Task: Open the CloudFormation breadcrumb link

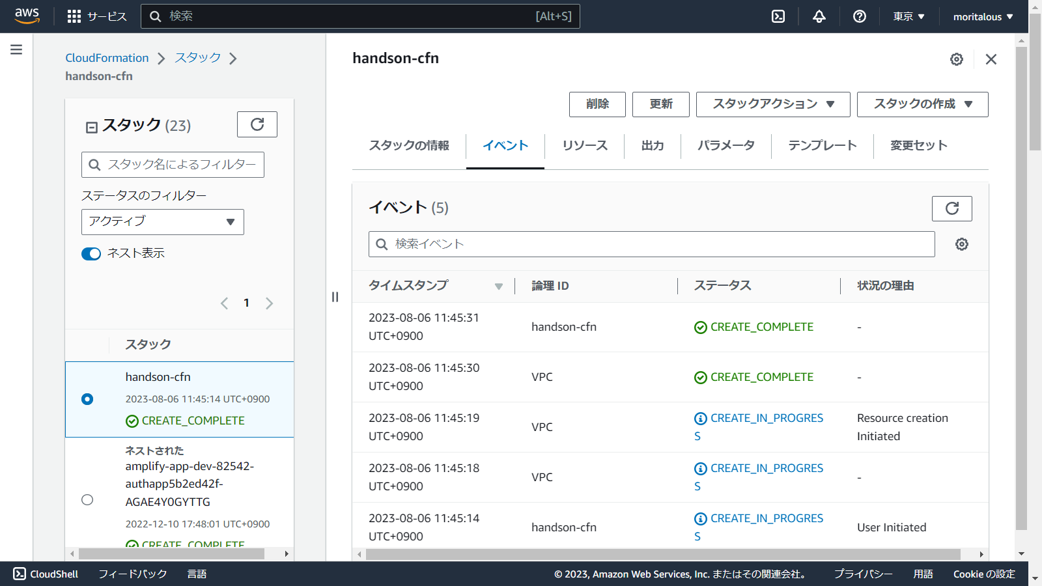Action: pos(107,57)
